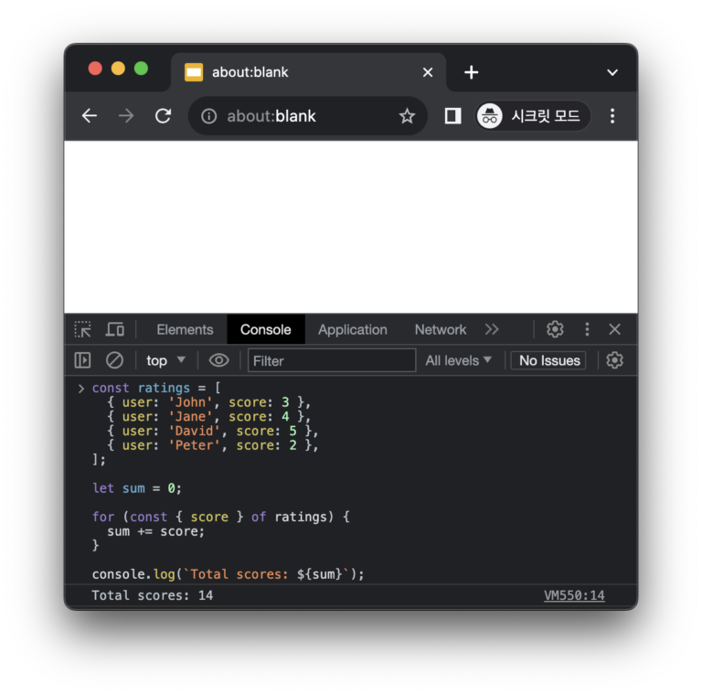Screen dimensions: 702x695
Task: Click the 'const ratings = [' line
Action: tap(156, 388)
